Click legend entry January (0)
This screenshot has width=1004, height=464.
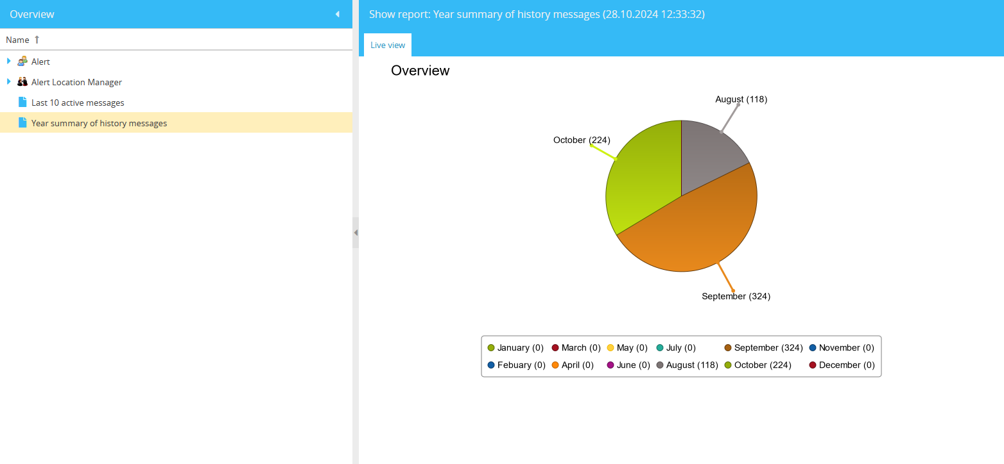520,348
